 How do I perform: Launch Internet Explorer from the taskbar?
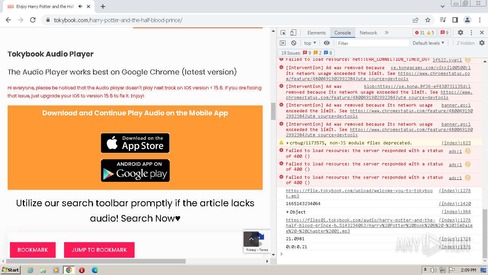point(30,270)
